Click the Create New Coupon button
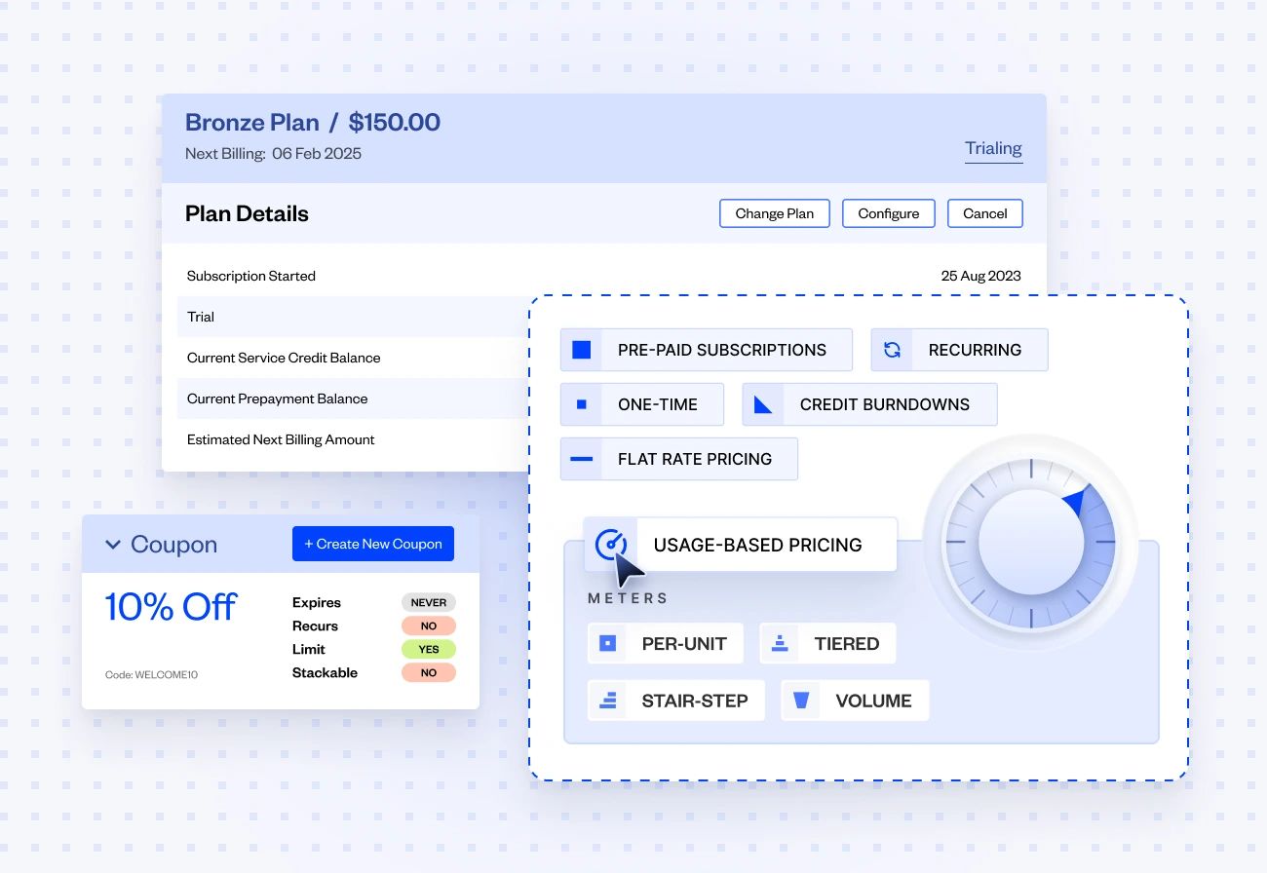Viewport: 1267px width, 873px height. pyautogui.click(x=373, y=544)
